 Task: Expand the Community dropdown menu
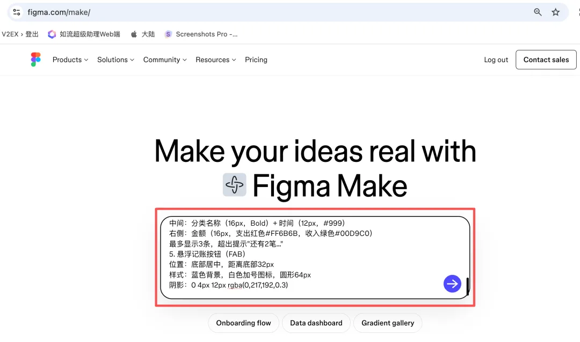[x=165, y=60]
